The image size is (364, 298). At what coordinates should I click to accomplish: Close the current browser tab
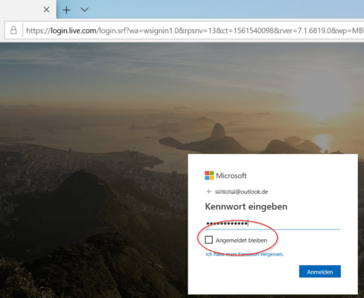tap(46, 10)
